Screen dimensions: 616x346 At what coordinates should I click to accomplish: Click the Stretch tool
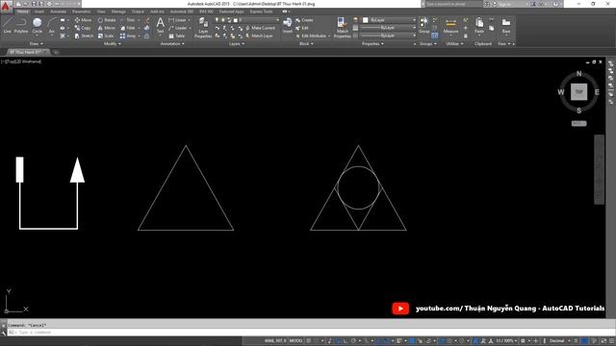pos(84,36)
